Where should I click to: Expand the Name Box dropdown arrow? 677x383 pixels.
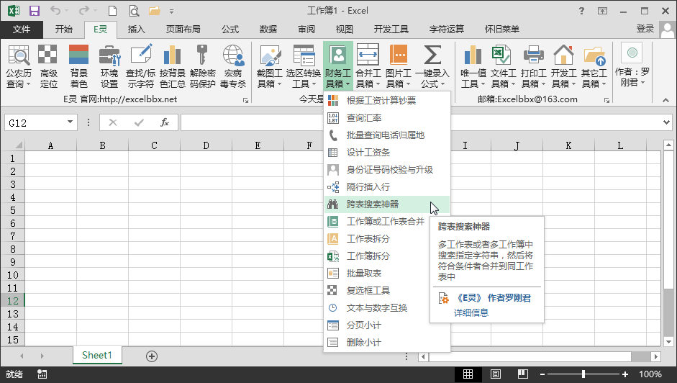point(70,122)
